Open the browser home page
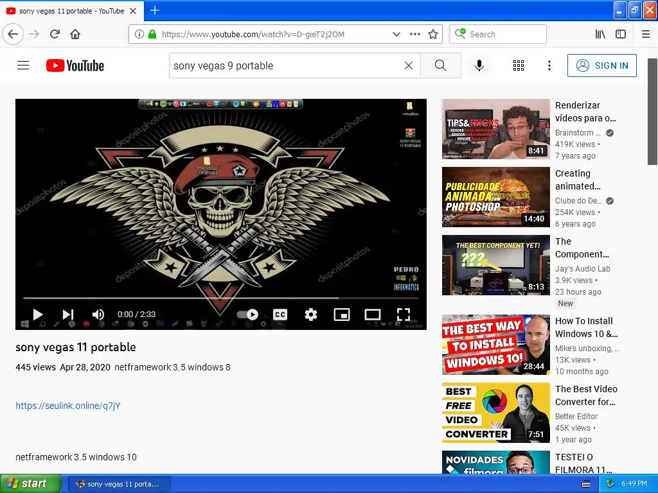 [x=75, y=34]
